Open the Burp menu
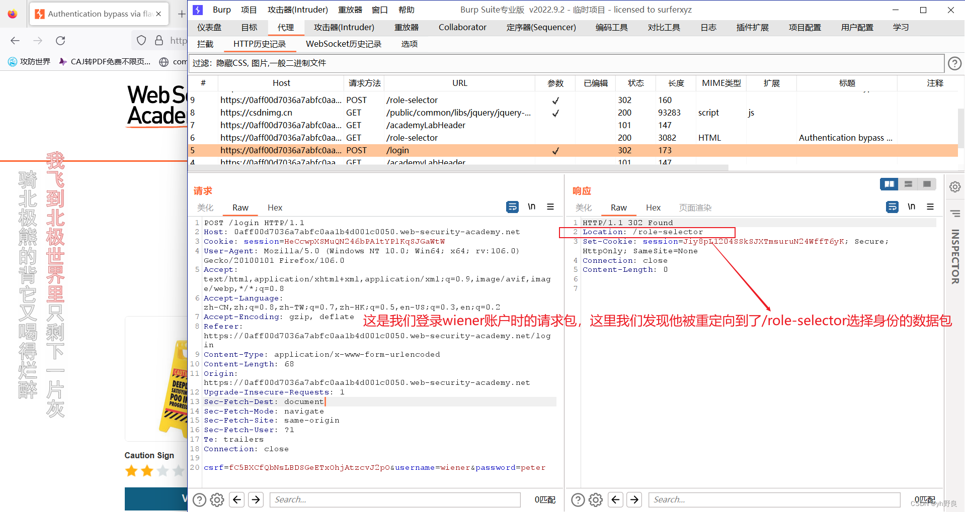The height and width of the screenshot is (512, 965). (x=221, y=10)
